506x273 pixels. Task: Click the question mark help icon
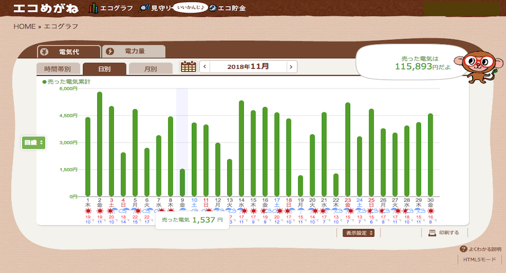coord(463,249)
